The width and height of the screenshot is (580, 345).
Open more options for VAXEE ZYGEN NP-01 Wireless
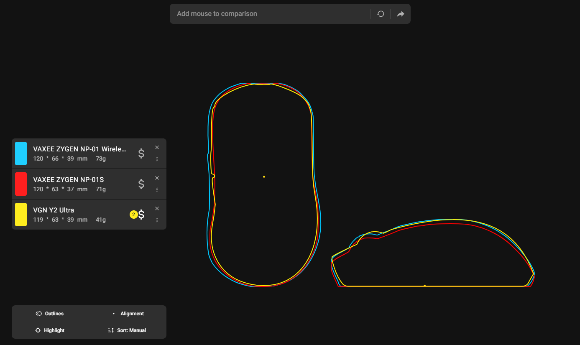pos(157,159)
